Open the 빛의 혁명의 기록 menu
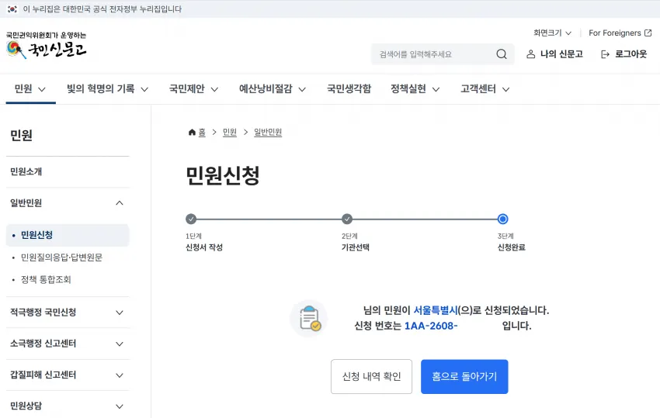Viewport: 660px width, 418px height. (108, 88)
